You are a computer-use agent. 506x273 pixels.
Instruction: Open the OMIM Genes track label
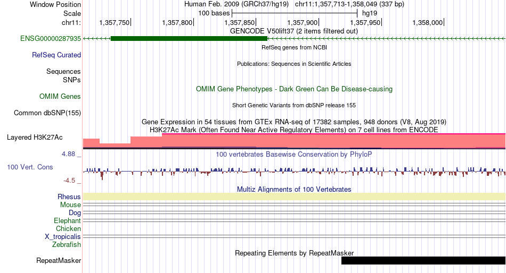pos(60,97)
